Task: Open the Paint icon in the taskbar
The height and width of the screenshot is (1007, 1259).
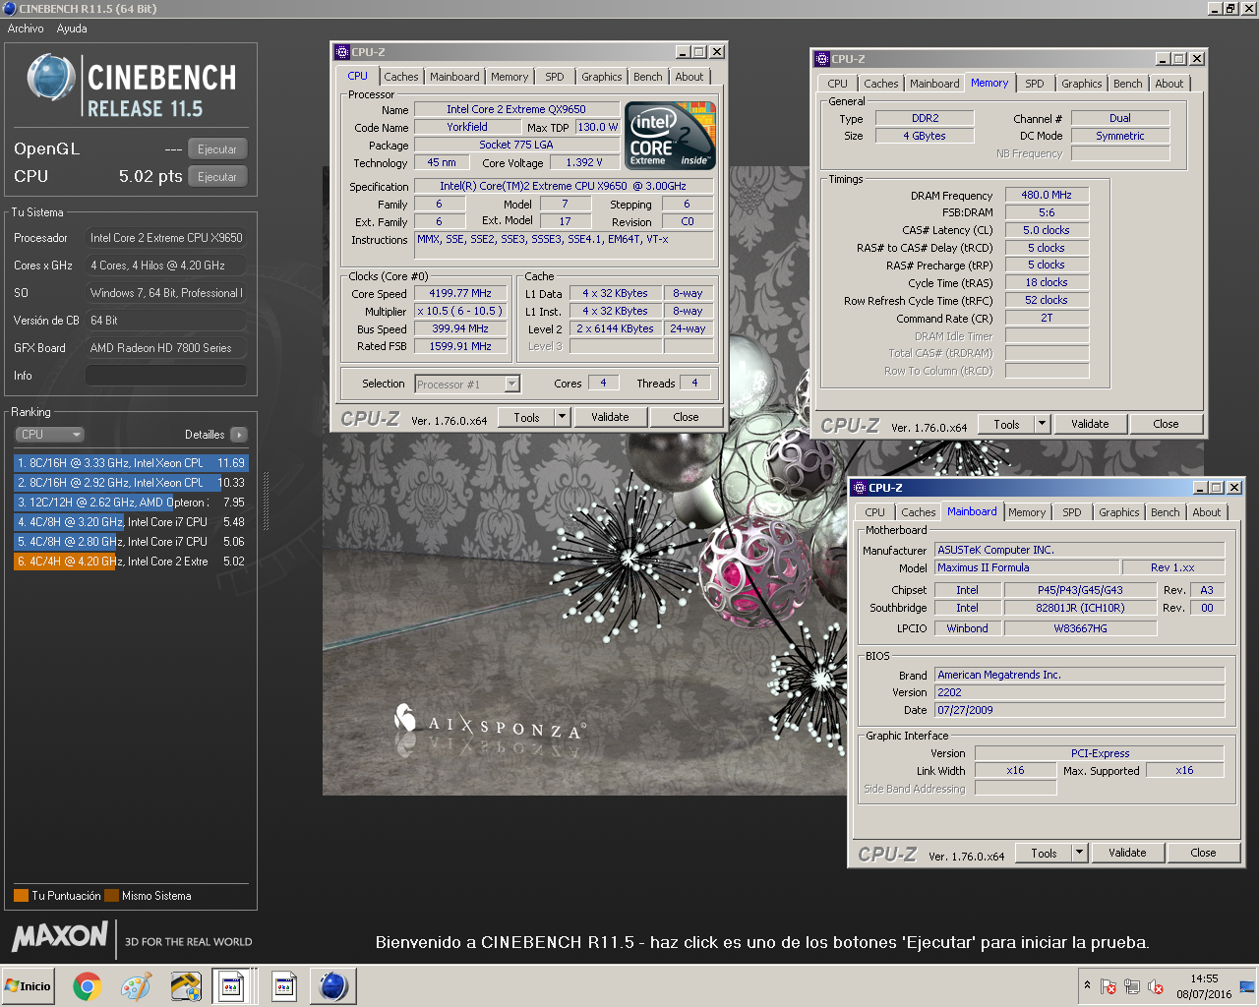Action: (136, 986)
